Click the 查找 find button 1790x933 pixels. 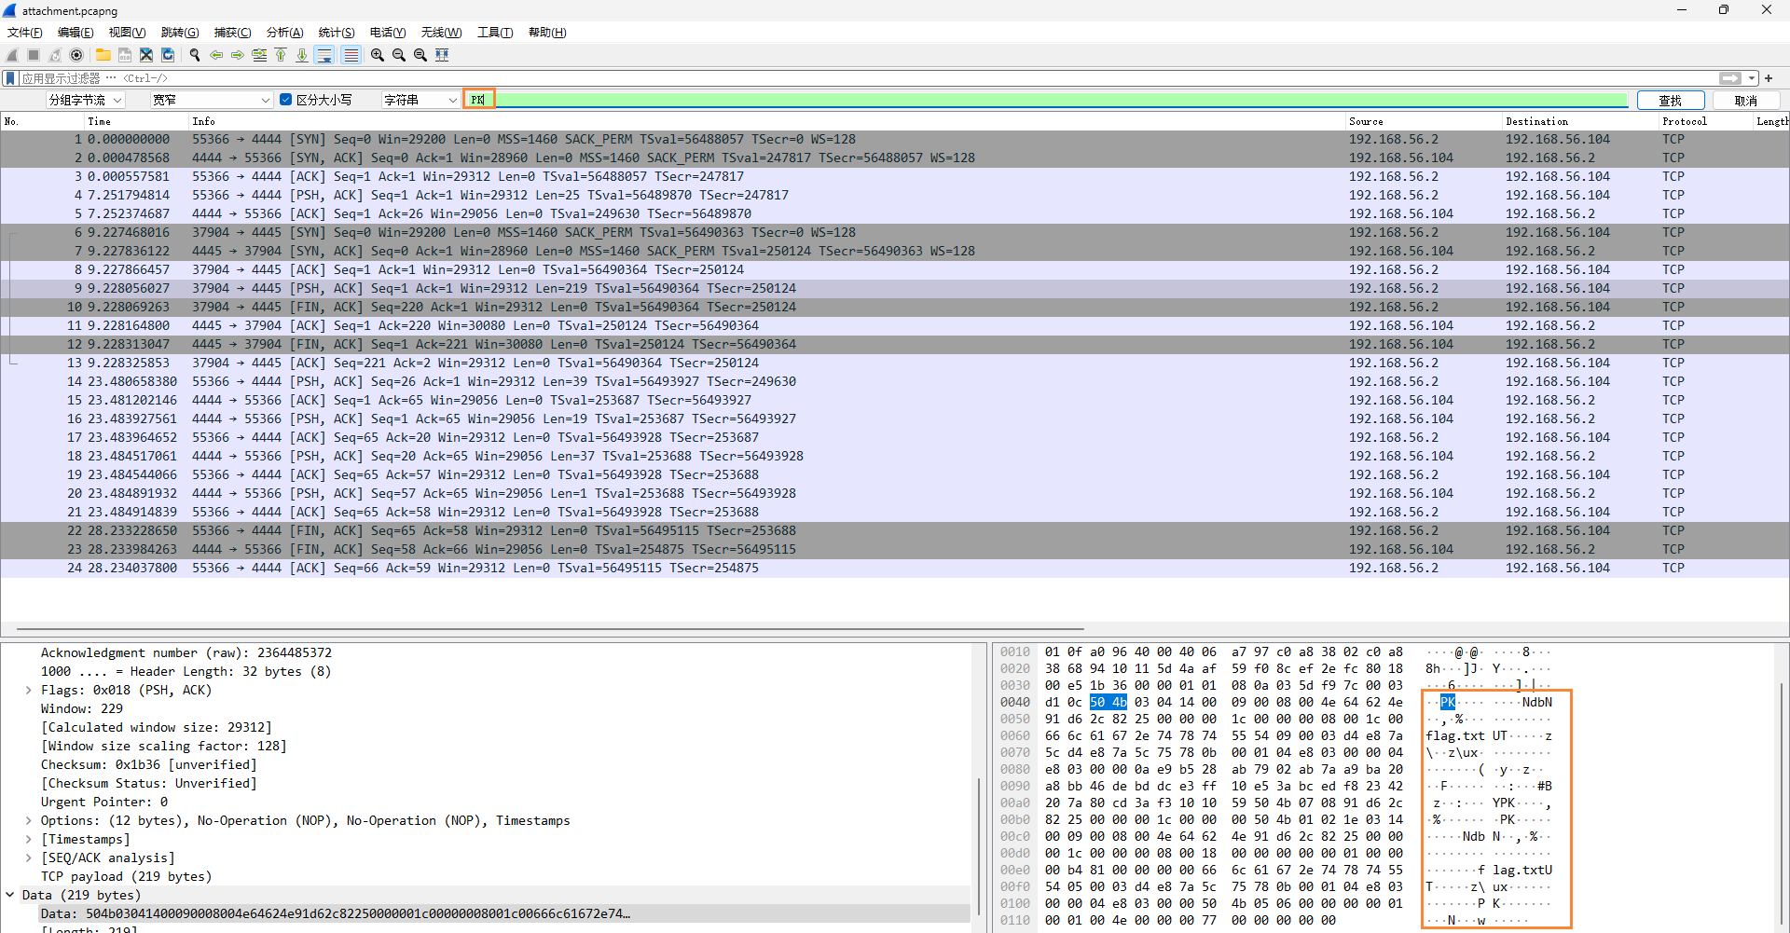click(1670, 100)
